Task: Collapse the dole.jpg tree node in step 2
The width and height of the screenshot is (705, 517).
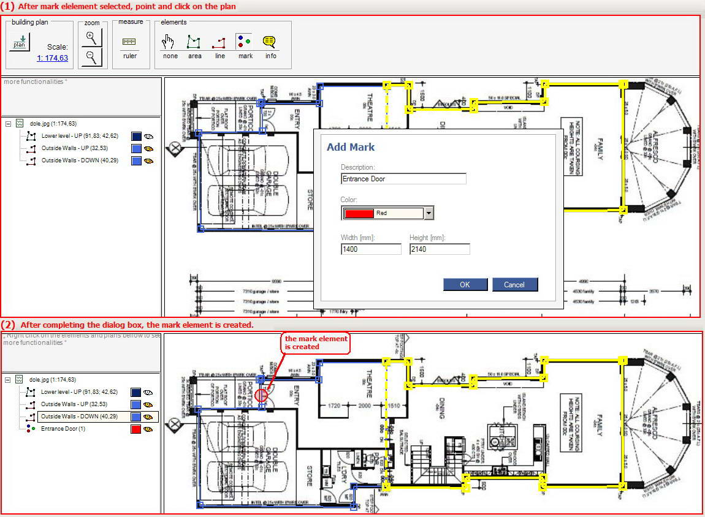Action: point(7,380)
